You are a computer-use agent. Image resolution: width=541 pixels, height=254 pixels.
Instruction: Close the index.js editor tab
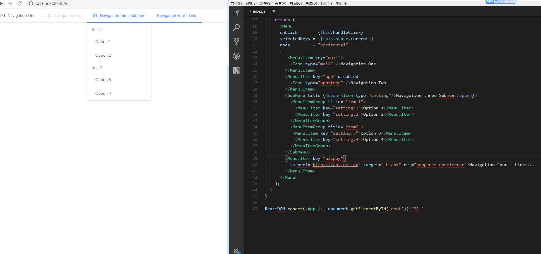coord(274,11)
